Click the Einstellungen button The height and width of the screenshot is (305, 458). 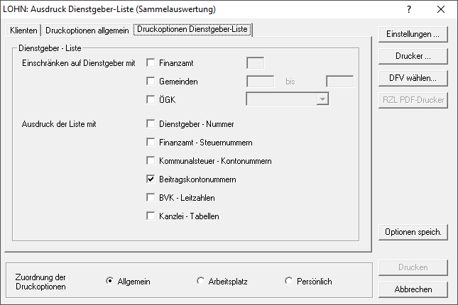point(414,34)
